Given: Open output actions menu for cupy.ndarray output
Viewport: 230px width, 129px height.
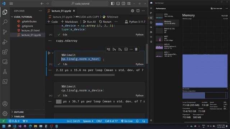Looking at the screenshot, I should [x=50, y=41].
